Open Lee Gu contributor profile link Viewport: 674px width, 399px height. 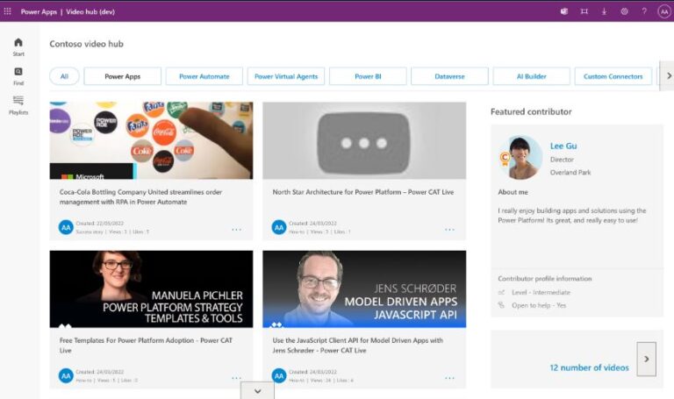(x=563, y=146)
